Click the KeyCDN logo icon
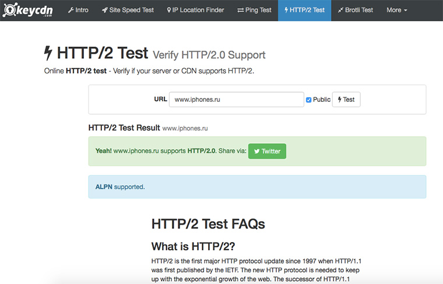This screenshot has height=284, width=443. pyautogui.click(x=10, y=10)
